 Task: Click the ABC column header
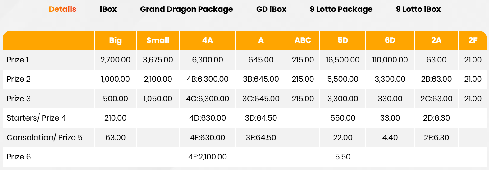tap(303, 40)
